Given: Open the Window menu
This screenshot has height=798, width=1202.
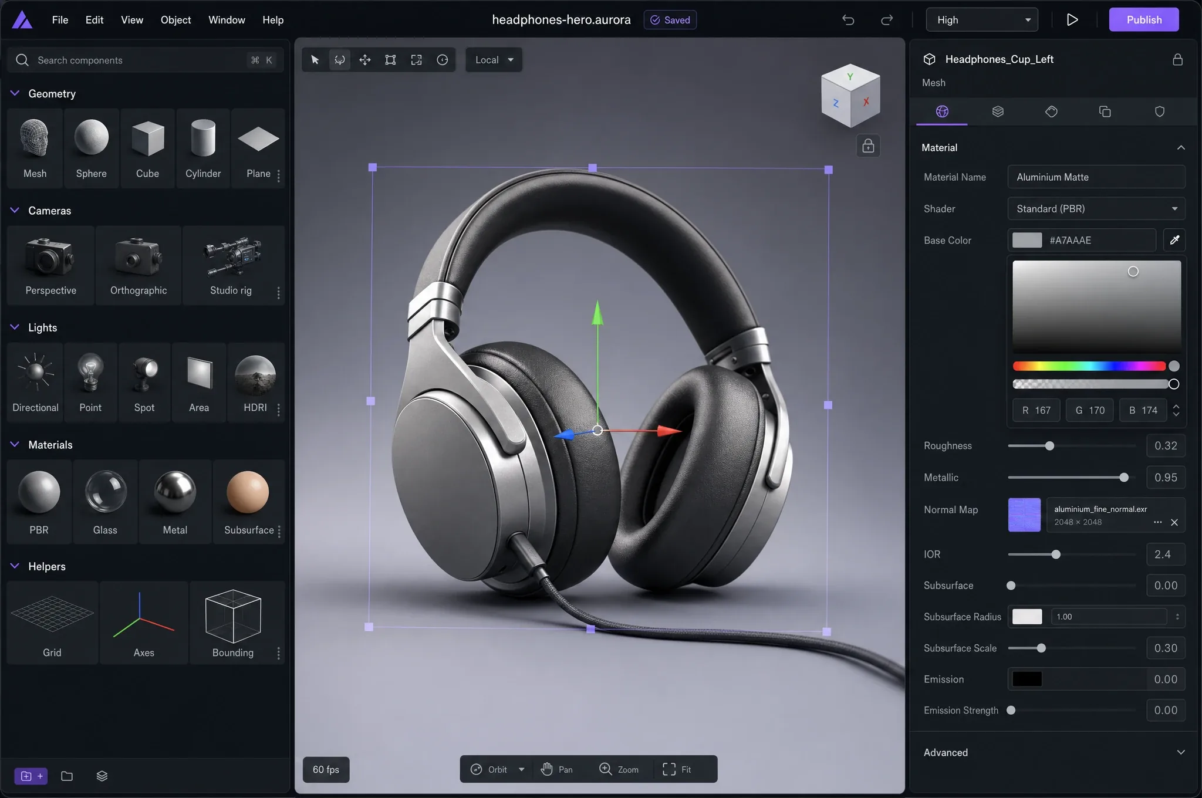Looking at the screenshot, I should click(227, 20).
